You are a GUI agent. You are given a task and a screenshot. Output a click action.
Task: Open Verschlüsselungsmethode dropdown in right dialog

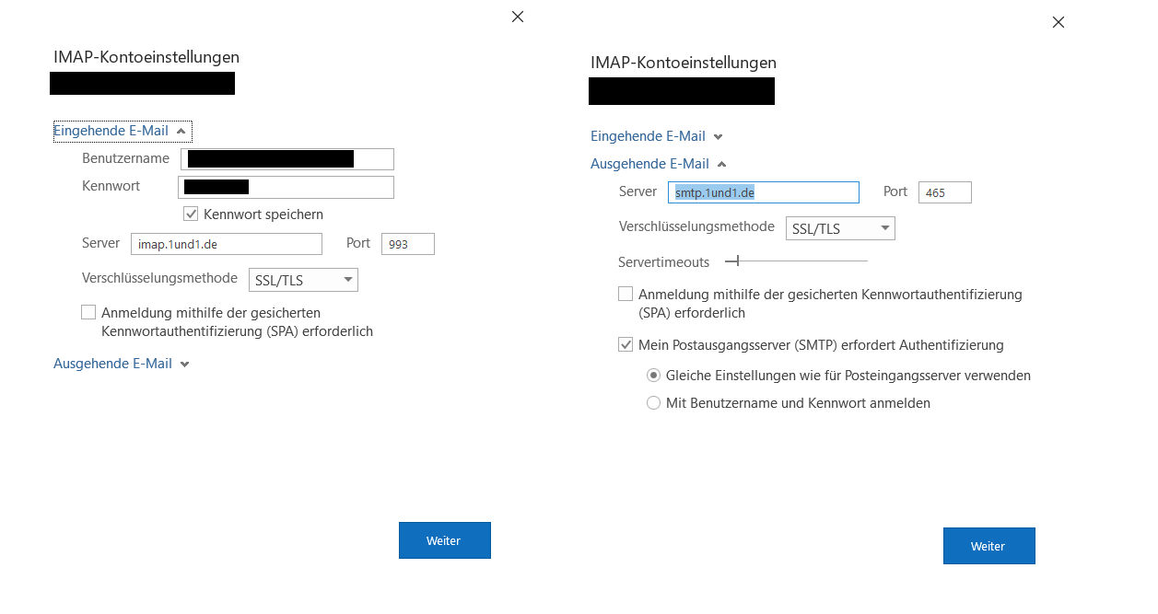coord(840,228)
